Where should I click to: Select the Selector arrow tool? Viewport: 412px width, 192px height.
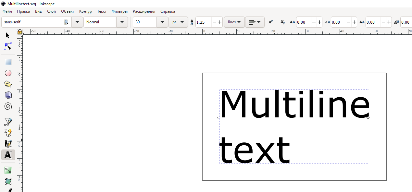(8, 35)
